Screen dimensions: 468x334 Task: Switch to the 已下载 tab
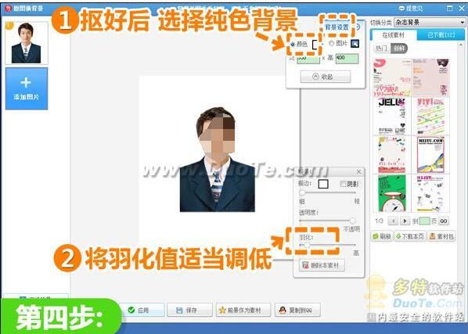[441, 35]
